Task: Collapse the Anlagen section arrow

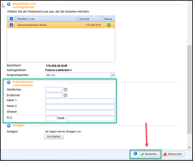Action: coord(9,126)
